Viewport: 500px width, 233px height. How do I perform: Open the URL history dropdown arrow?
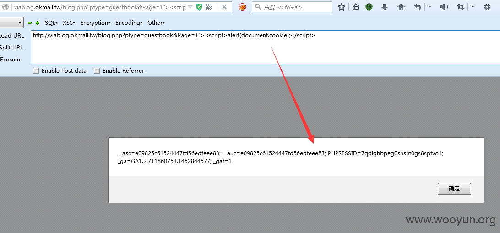pos(190,7)
